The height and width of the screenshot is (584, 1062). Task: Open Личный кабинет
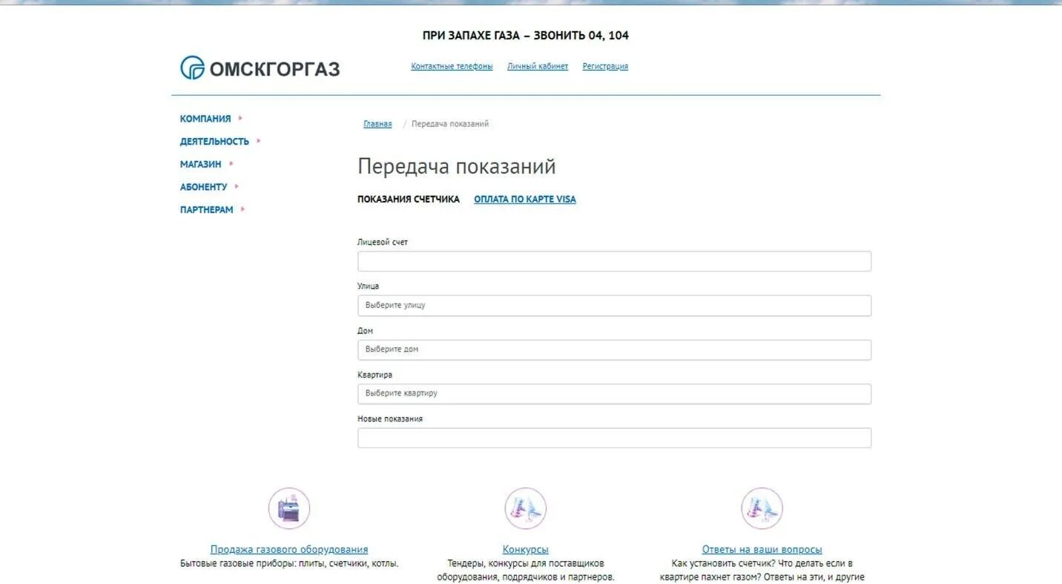coord(537,66)
